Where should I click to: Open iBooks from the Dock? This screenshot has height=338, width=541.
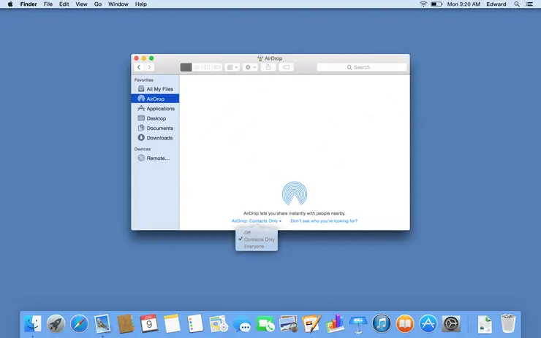click(x=405, y=324)
